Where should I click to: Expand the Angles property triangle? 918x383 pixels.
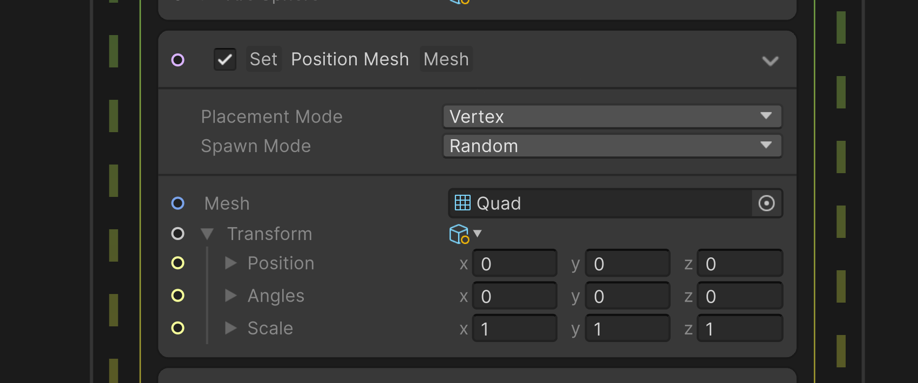[x=231, y=296]
